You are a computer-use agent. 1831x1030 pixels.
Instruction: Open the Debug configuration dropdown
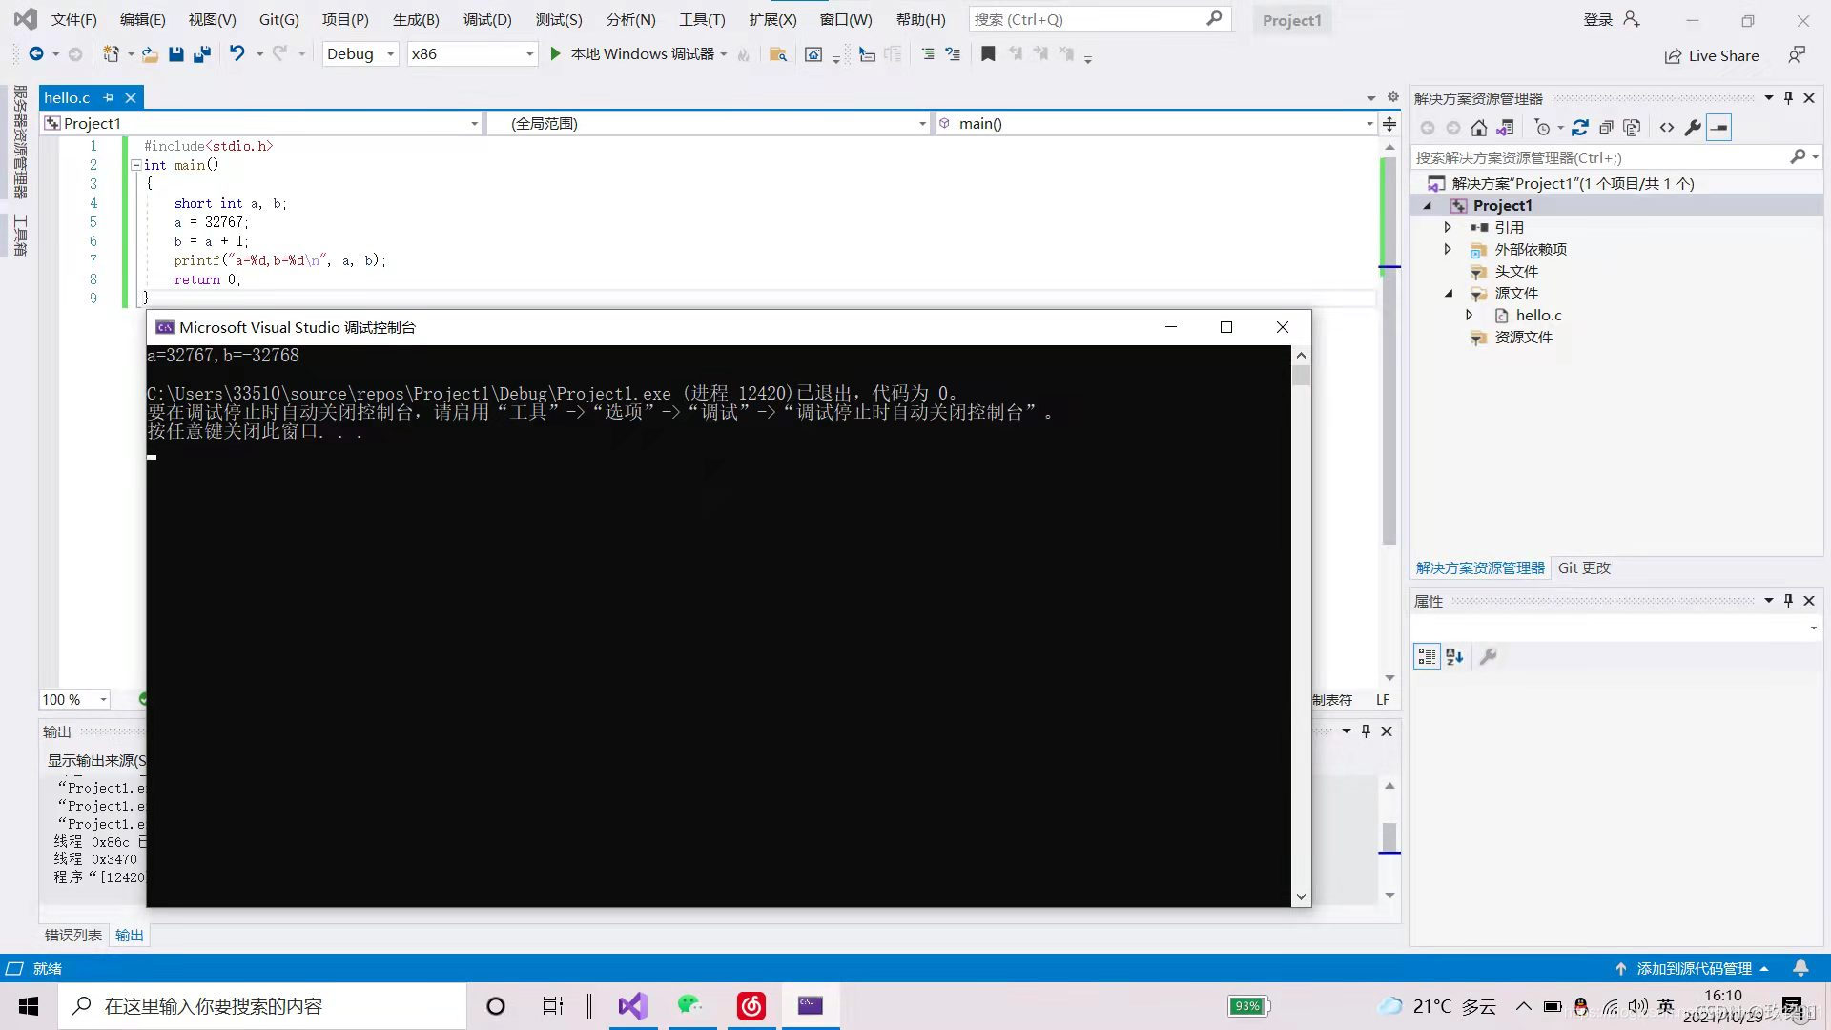(x=390, y=54)
